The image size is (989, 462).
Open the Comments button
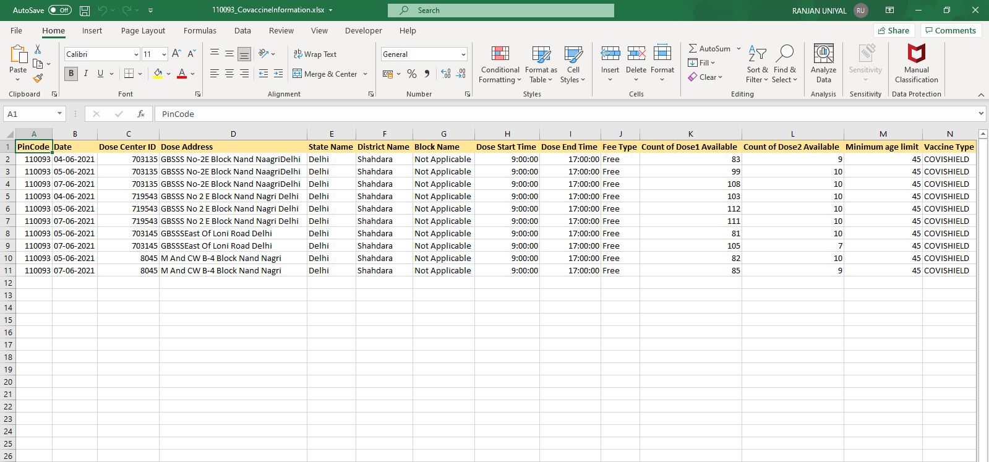950,31
